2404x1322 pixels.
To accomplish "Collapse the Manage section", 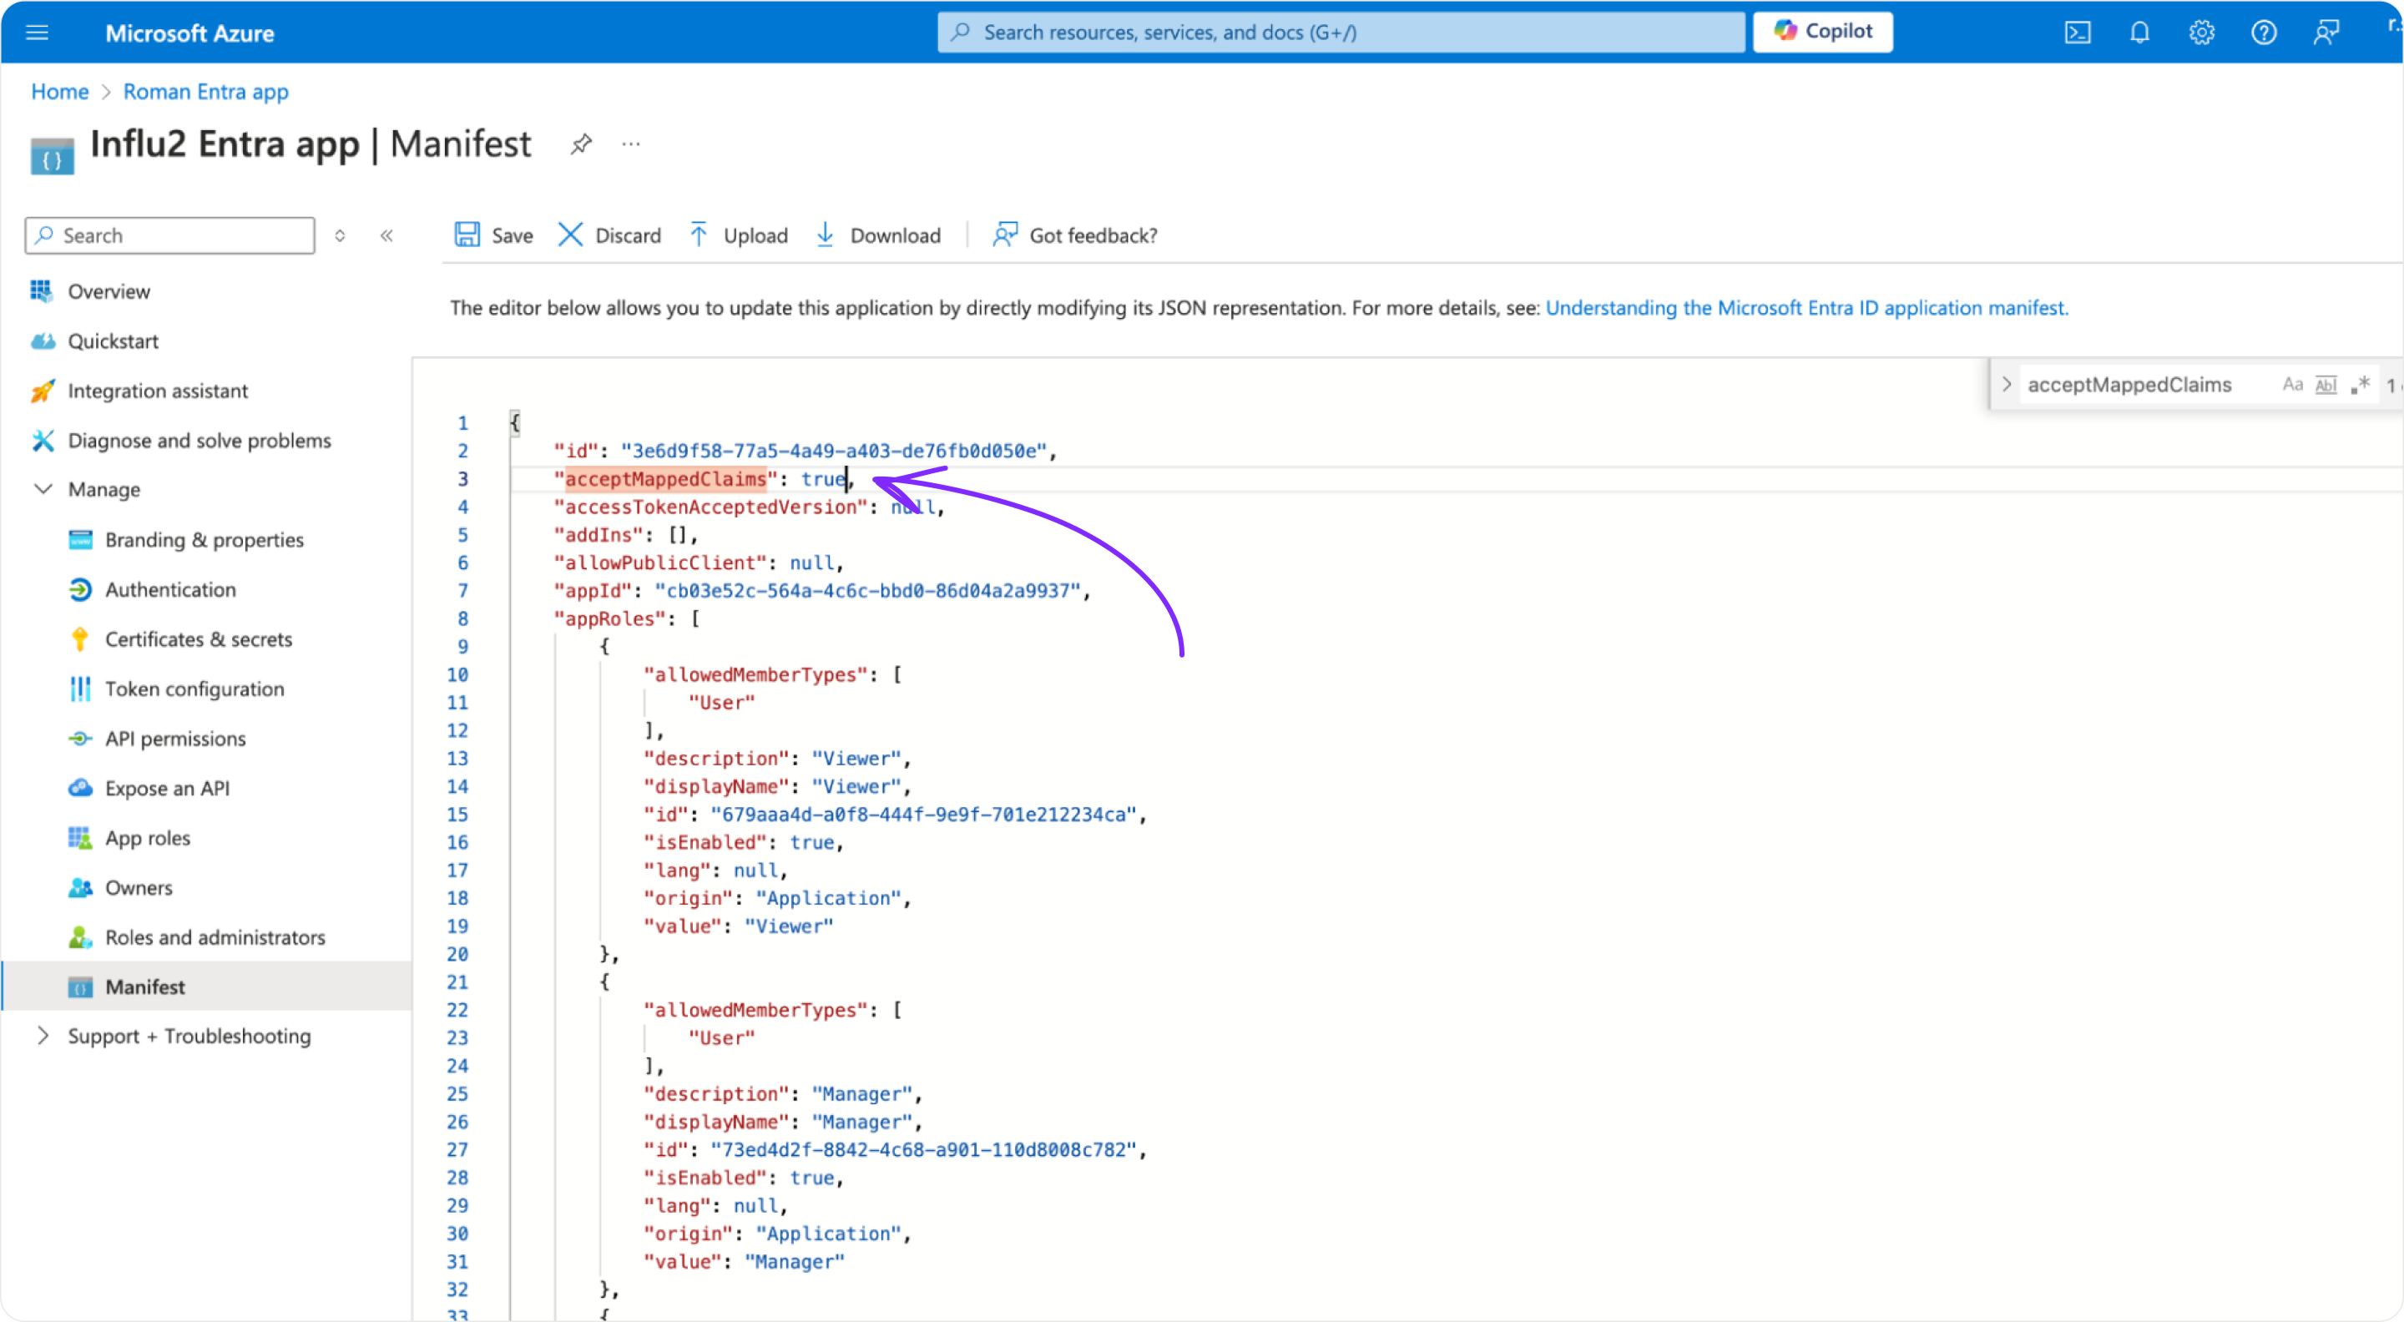I will click(43, 489).
